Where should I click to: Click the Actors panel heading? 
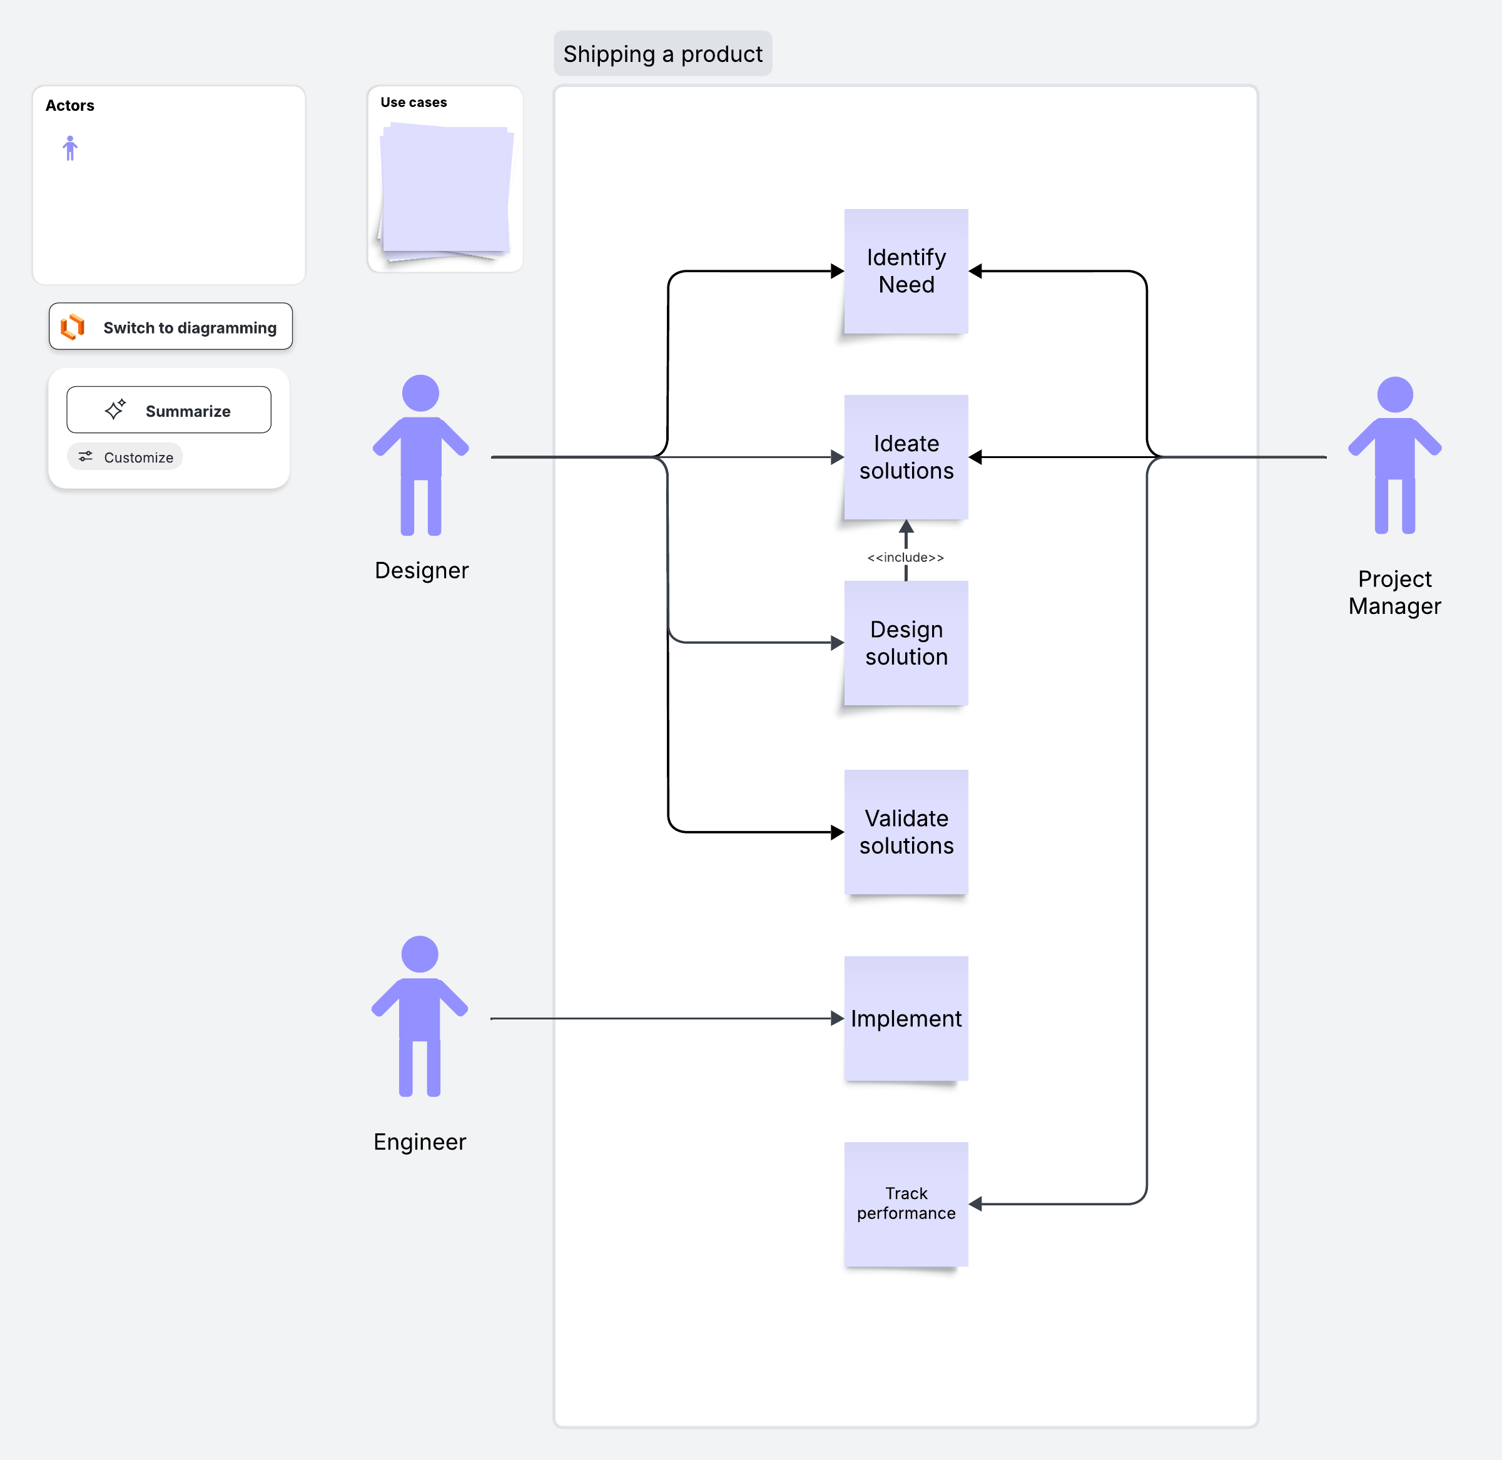pos(69,105)
